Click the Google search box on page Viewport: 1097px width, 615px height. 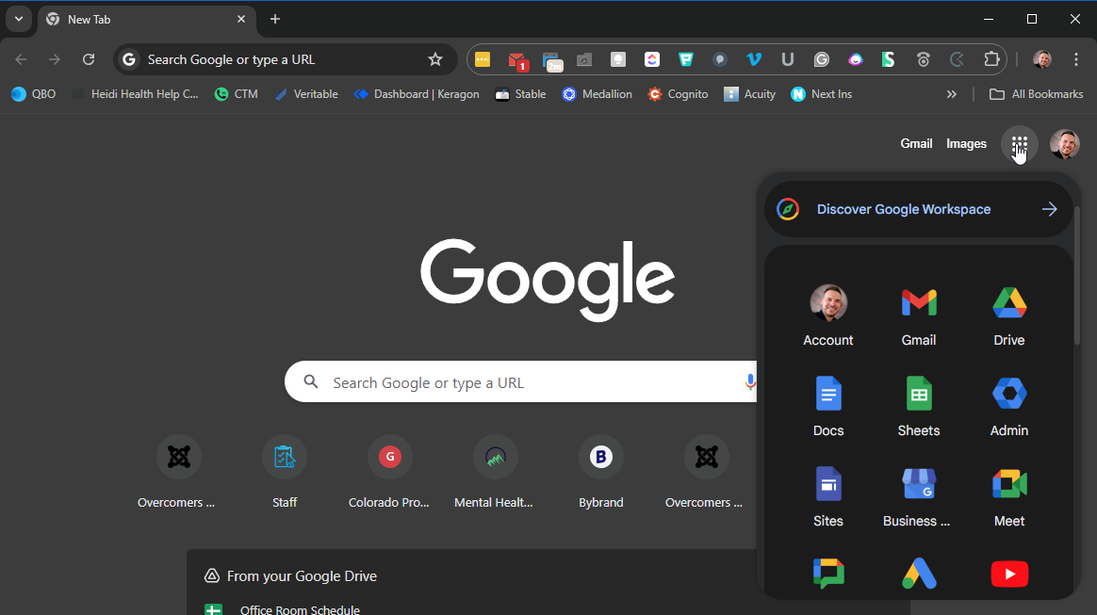click(x=521, y=381)
